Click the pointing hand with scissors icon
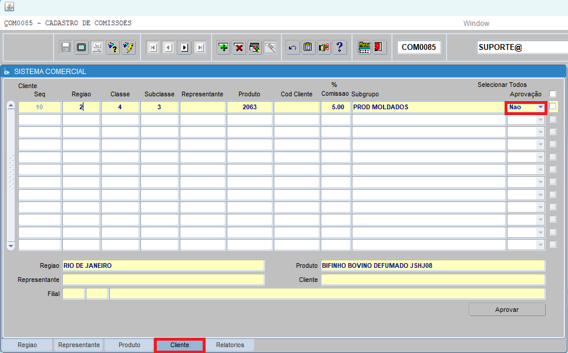The width and height of the screenshot is (568, 353). [x=324, y=48]
